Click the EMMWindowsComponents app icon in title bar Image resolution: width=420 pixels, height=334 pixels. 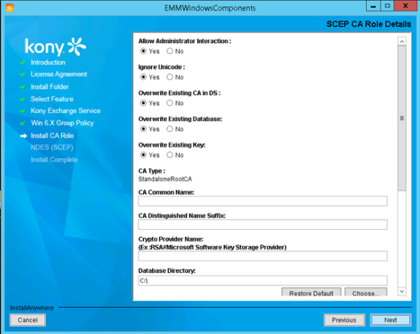[9, 8]
